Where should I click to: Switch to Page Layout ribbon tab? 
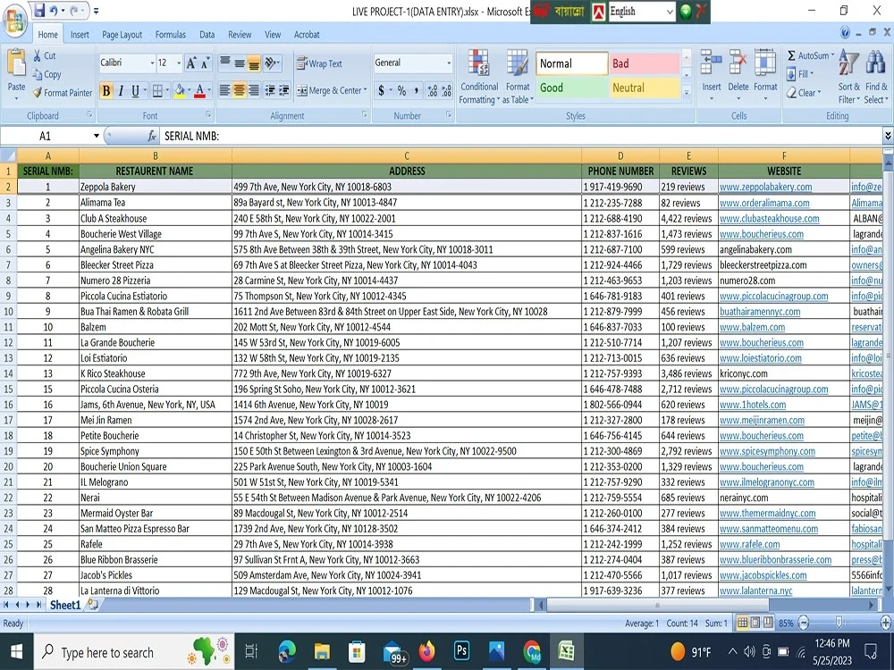122,35
